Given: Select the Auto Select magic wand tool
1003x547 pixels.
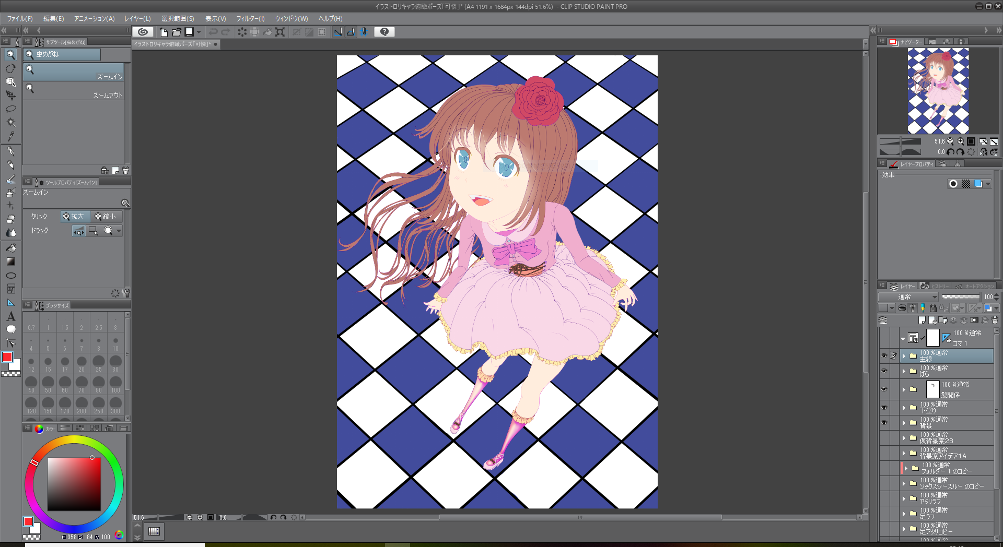Looking at the screenshot, I should tap(10, 123).
